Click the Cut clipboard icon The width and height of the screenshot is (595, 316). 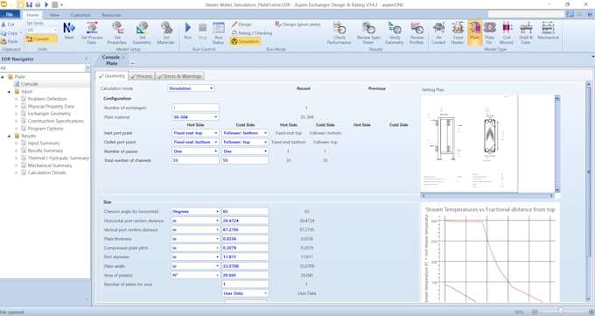(8, 25)
